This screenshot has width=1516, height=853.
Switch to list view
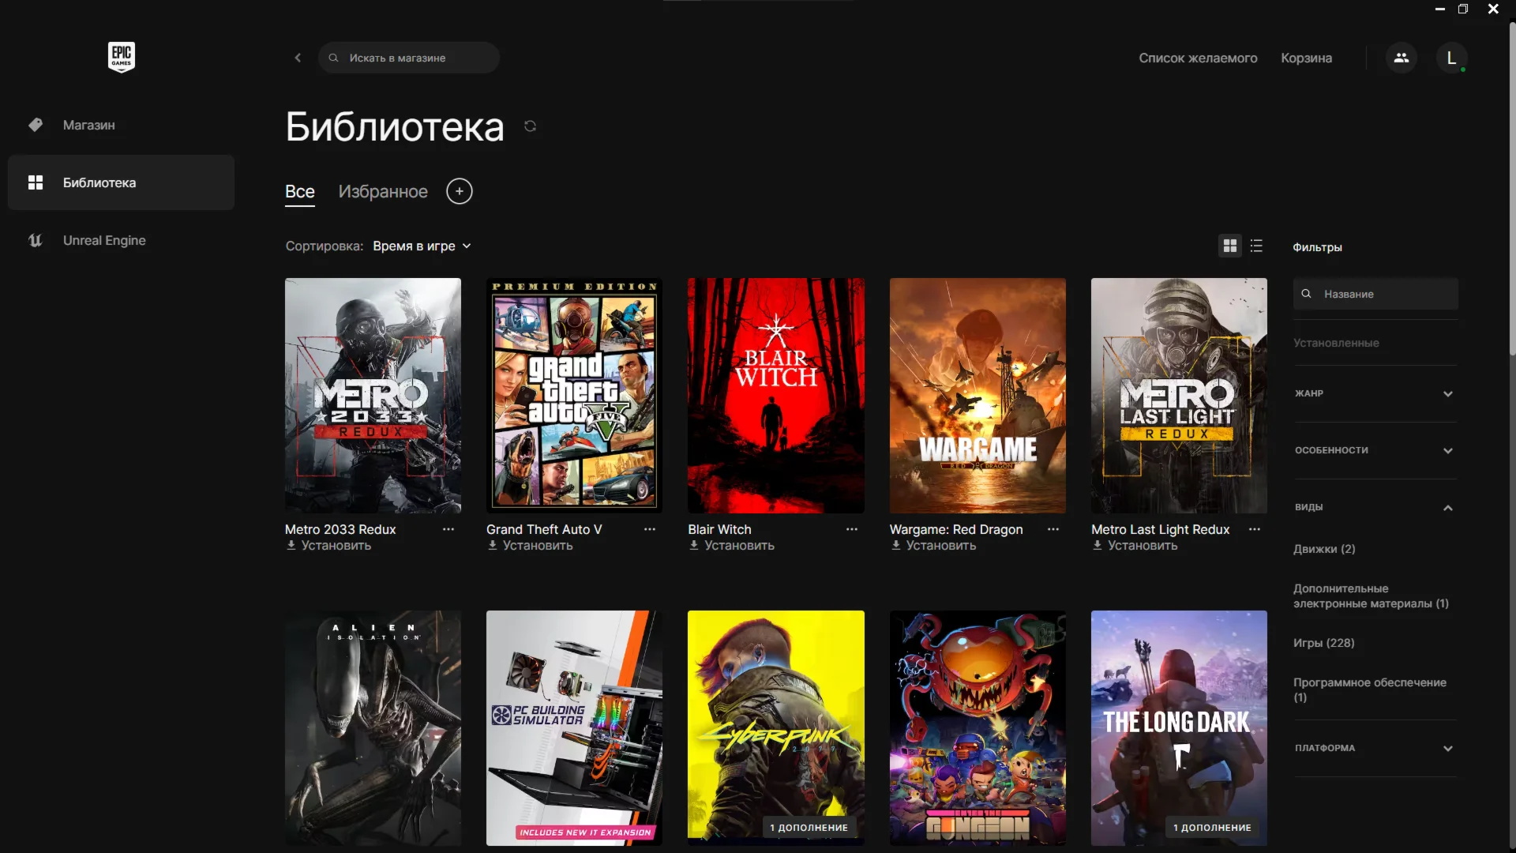1256,246
